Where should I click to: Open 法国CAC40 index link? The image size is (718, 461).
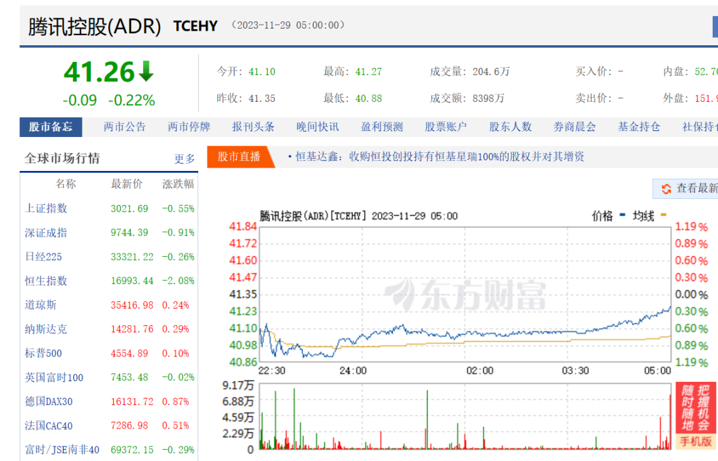point(49,426)
